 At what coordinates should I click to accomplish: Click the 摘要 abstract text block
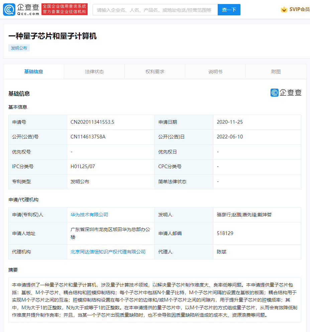[x=154, y=300]
